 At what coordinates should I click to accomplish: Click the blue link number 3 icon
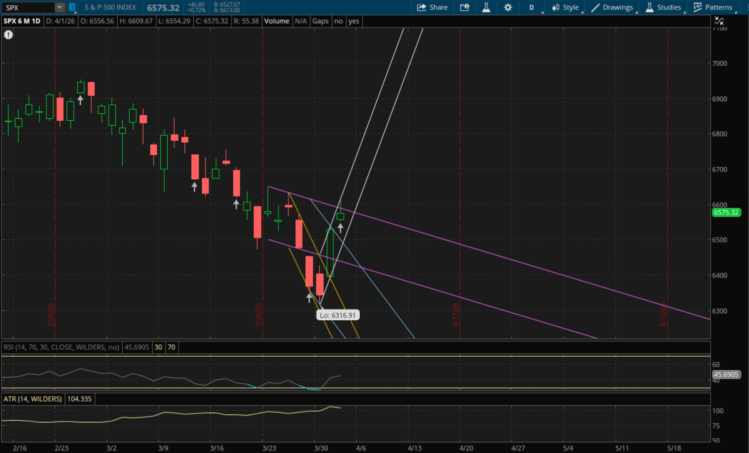[x=72, y=7]
